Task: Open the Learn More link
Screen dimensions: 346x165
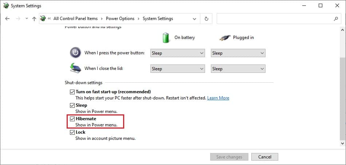Action: (218, 98)
